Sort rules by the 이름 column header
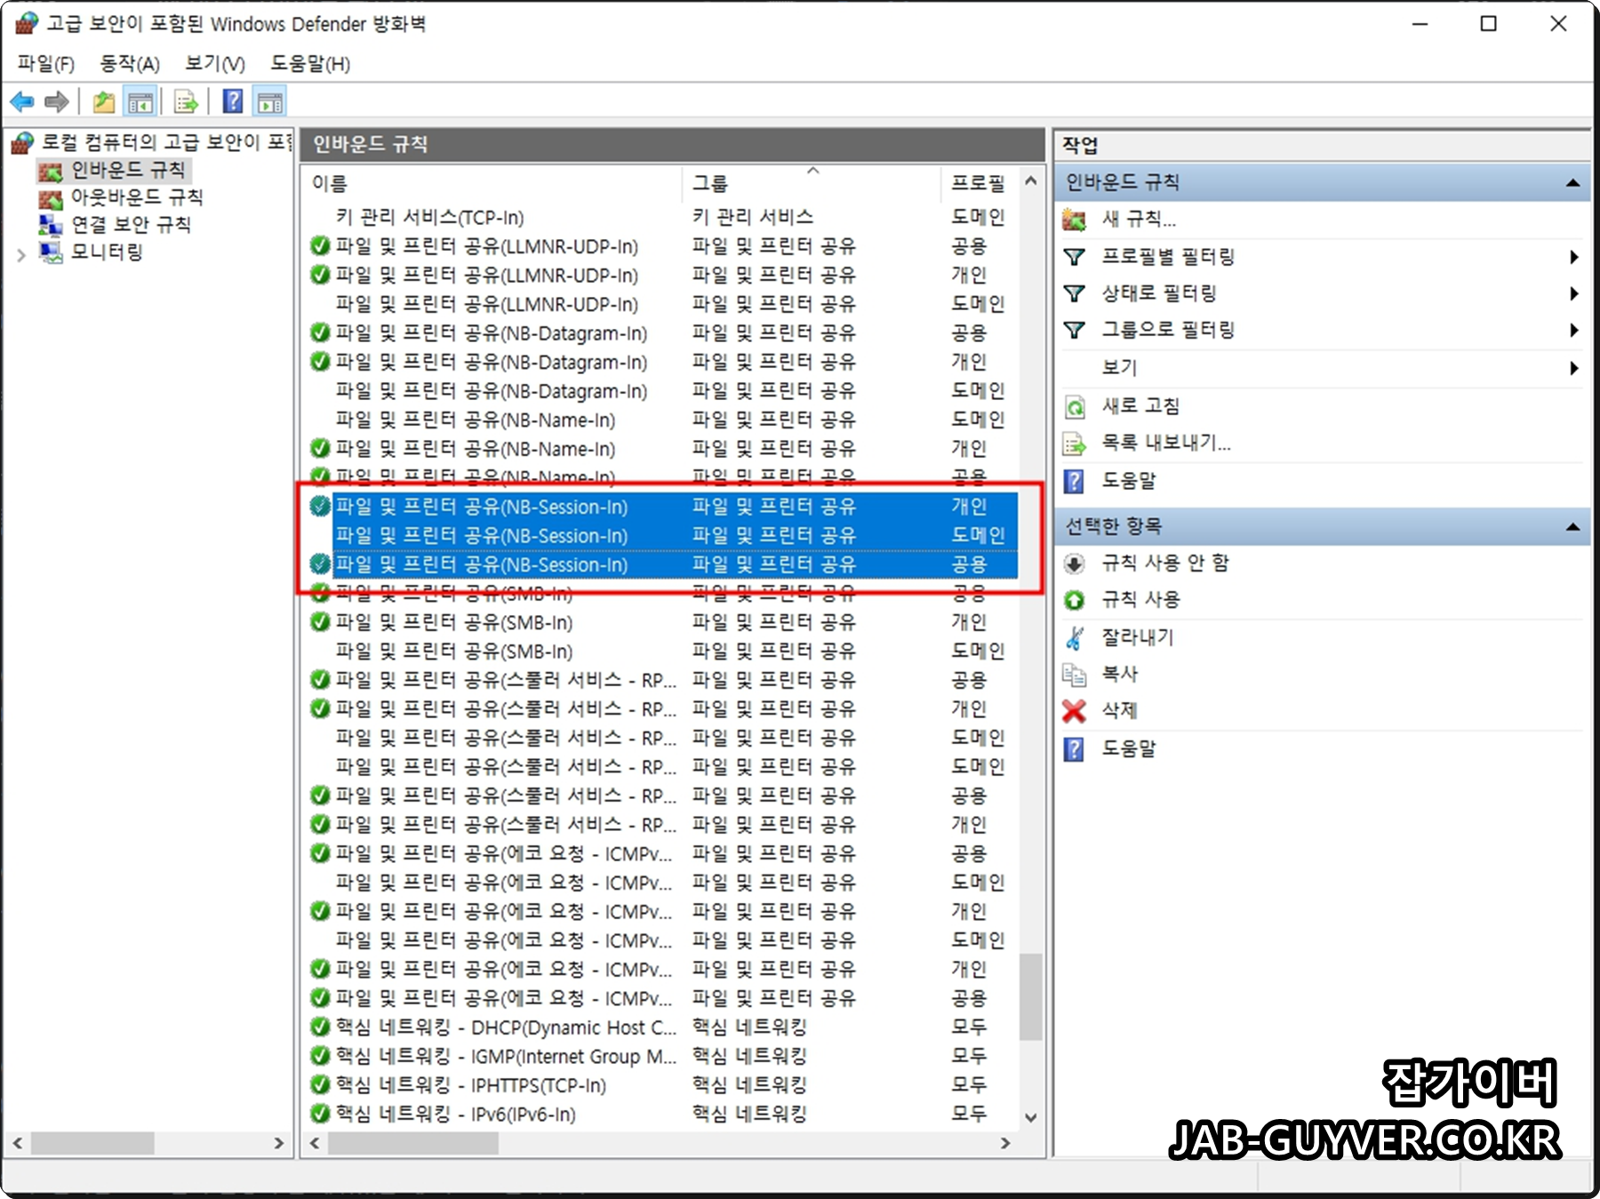This screenshot has height=1199, width=1600. click(x=493, y=183)
